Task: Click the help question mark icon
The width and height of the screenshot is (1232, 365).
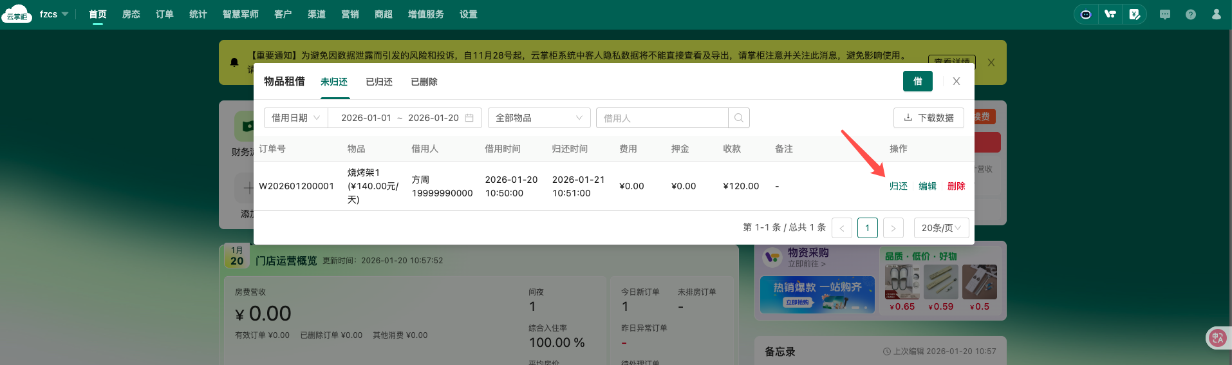Action: (1191, 14)
